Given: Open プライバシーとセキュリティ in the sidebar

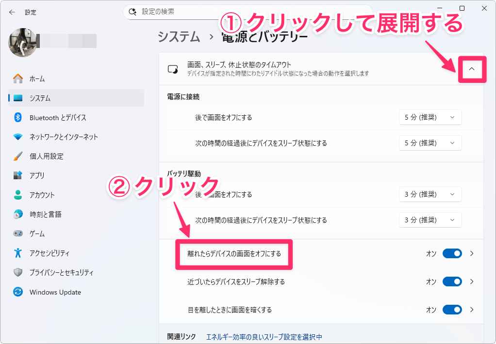Looking at the screenshot, I should tap(61, 272).
